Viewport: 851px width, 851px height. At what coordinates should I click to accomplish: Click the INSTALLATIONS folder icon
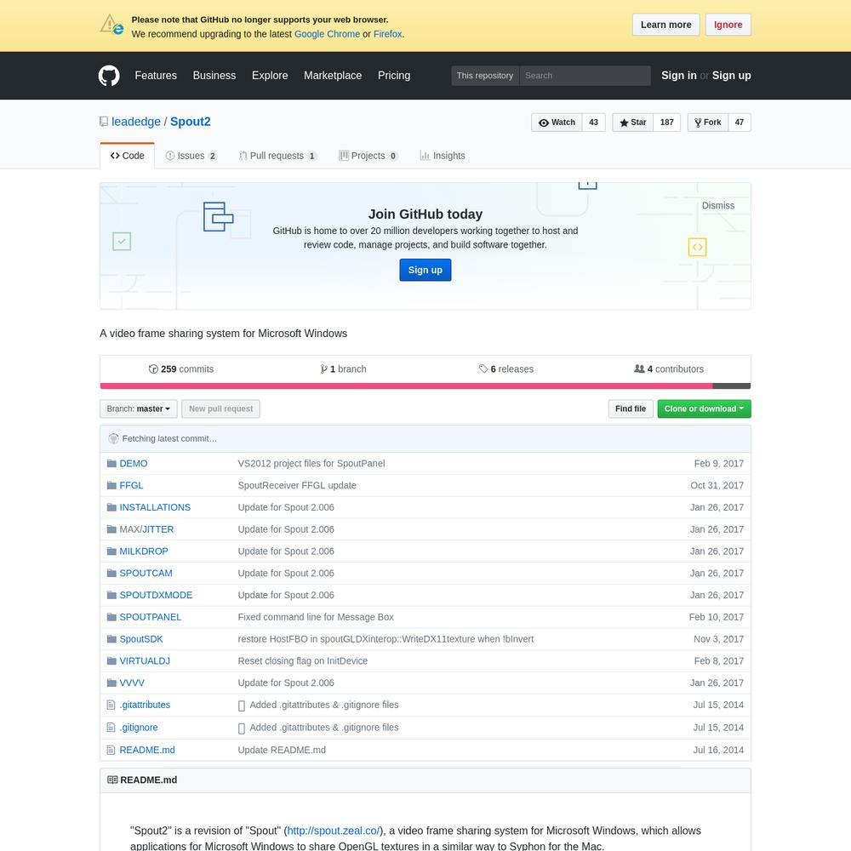click(111, 507)
